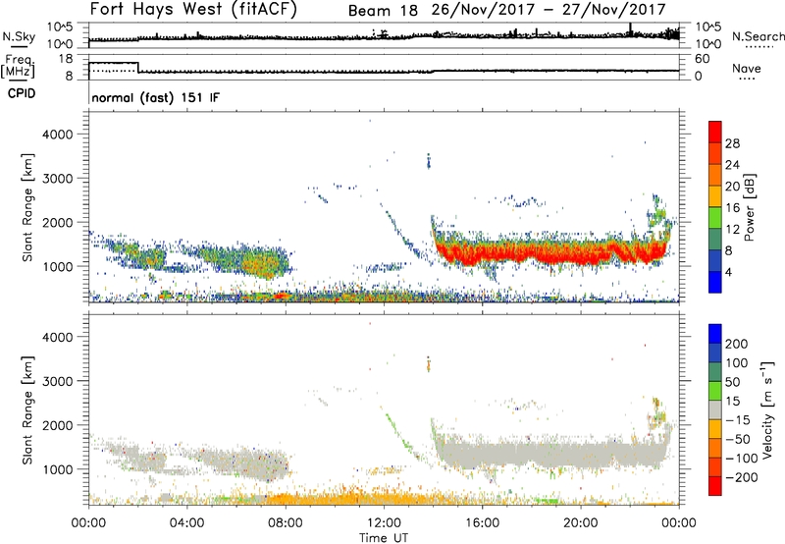Screen dimensions: 785x544
Task: Click the '-15' label on the velocity colorbar
Action: coord(737,420)
